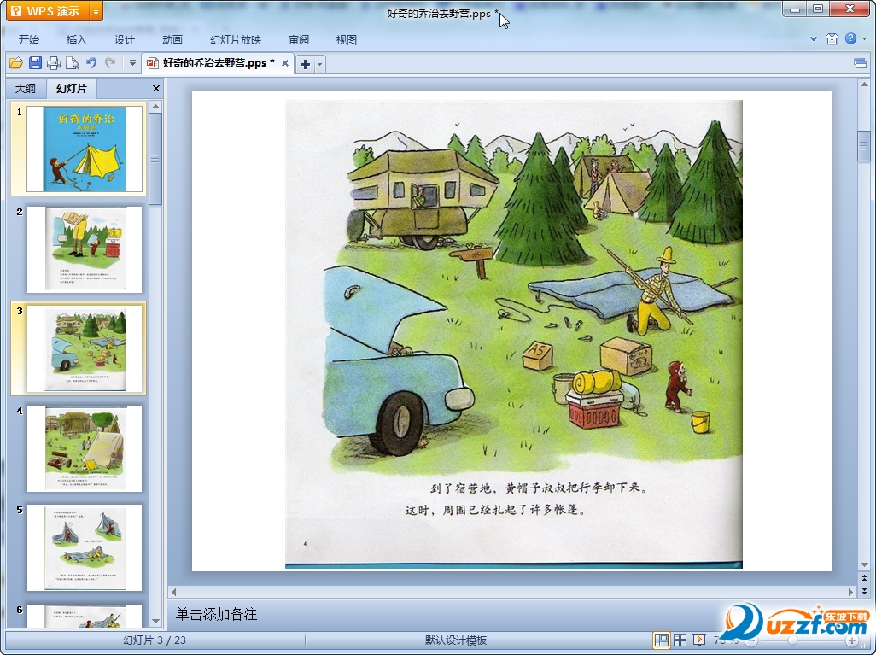This screenshot has height=655, width=876.
Task: Click the Print Preview icon
Action: point(72,63)
